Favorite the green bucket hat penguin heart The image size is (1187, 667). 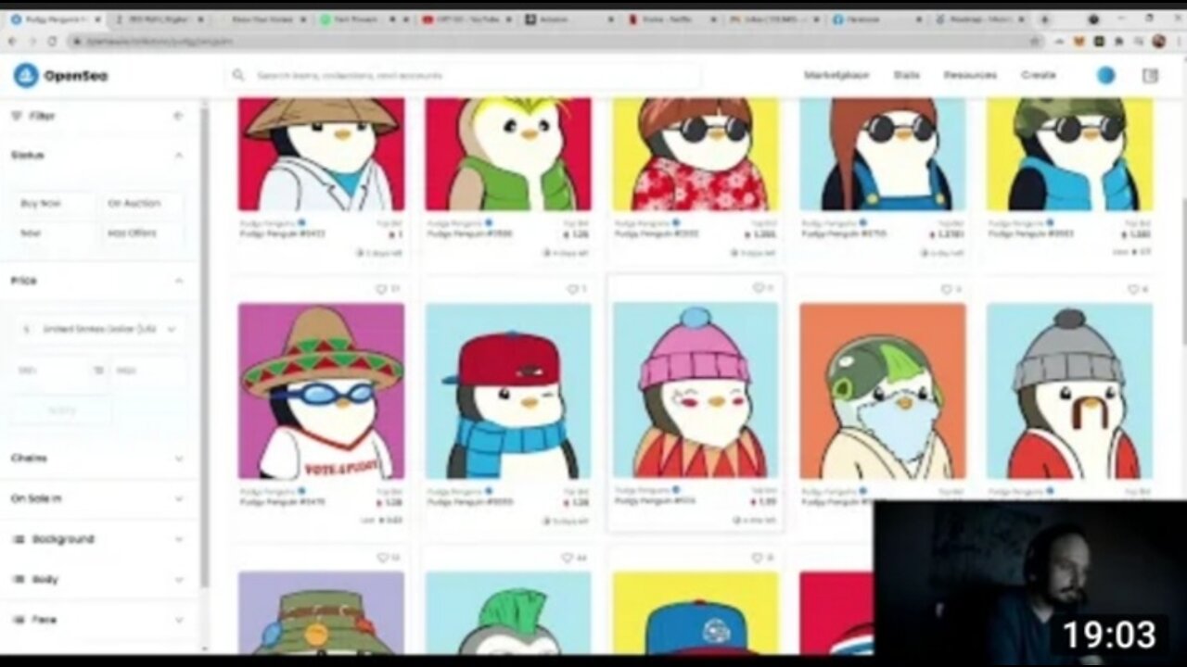coord(381,558)
